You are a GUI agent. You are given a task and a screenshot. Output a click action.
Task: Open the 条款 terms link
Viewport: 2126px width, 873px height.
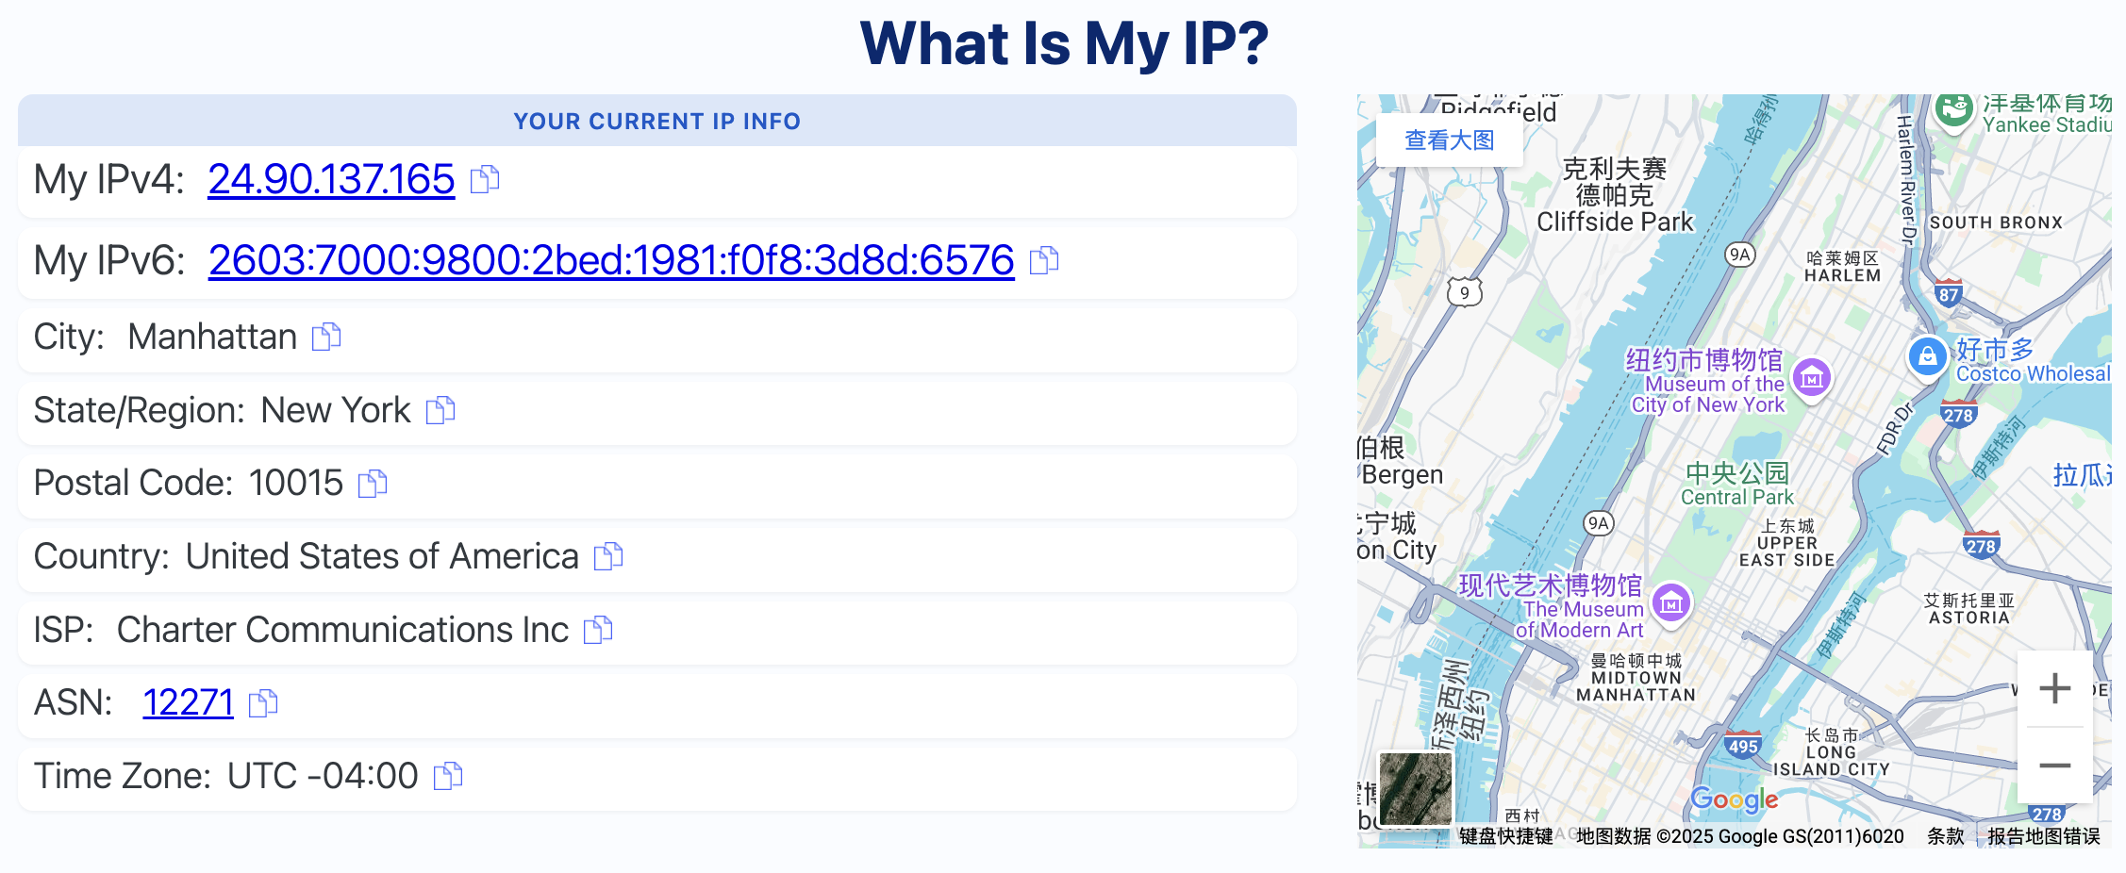1945,836
